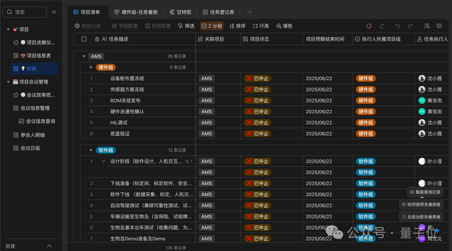Open the 筛选 filter tool
The image size is (452, 251).
click(186, 26)
